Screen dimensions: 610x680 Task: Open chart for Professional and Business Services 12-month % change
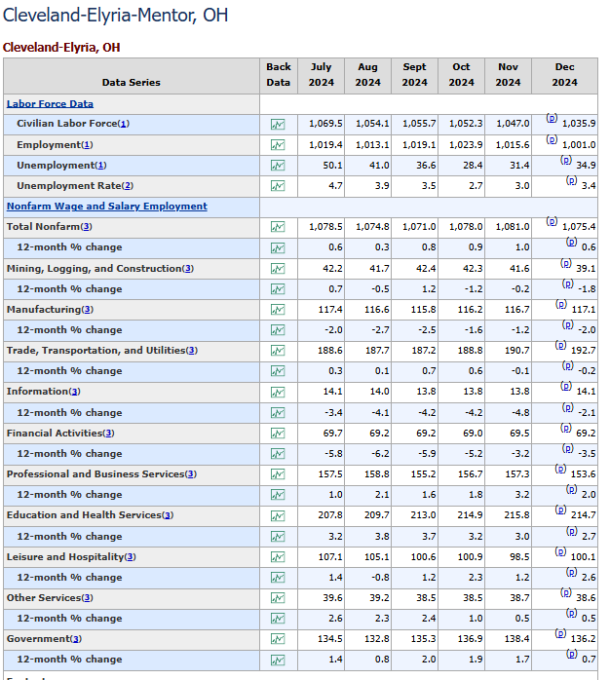[x=278, y=495]
